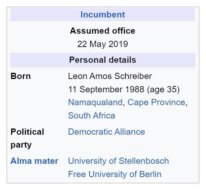Select the 22 May 2019 date text
This screenshot has height=190, width=206.
coord(102,44)
